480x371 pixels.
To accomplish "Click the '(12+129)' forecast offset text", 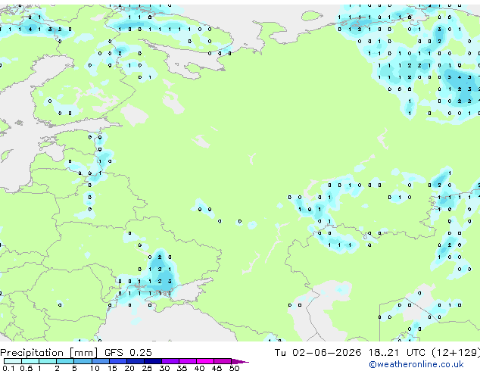I will coord(456,353).
